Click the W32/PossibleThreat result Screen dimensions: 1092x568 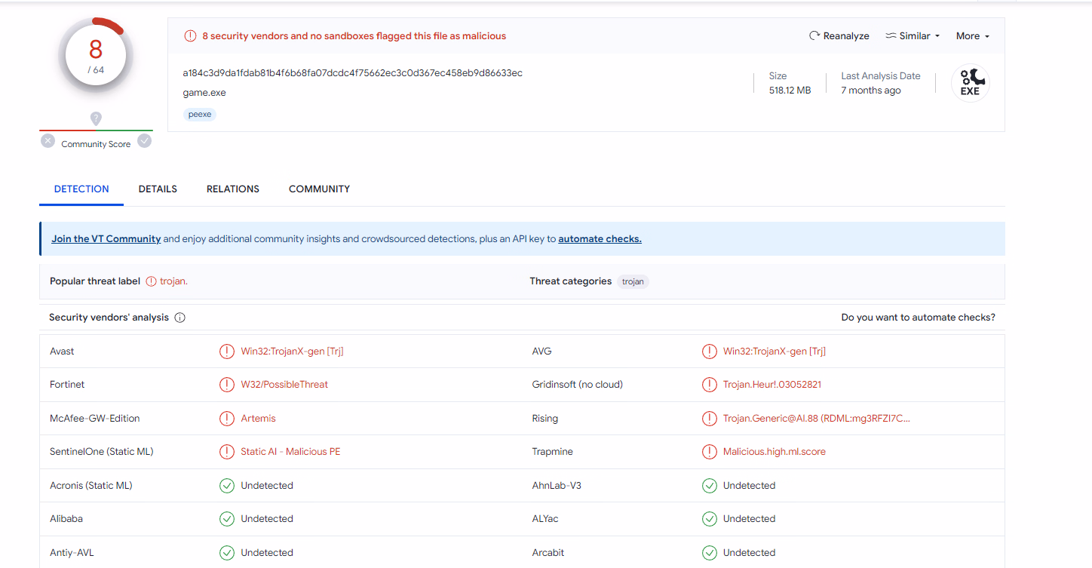click(284, 385)
